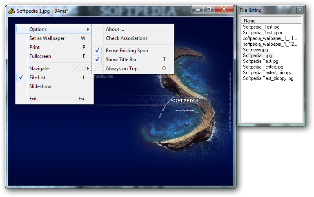Screen dimensions: 314x197
Task: Click the application icon in the title bar
Action: pyautogui.click(x=11, y=11)
